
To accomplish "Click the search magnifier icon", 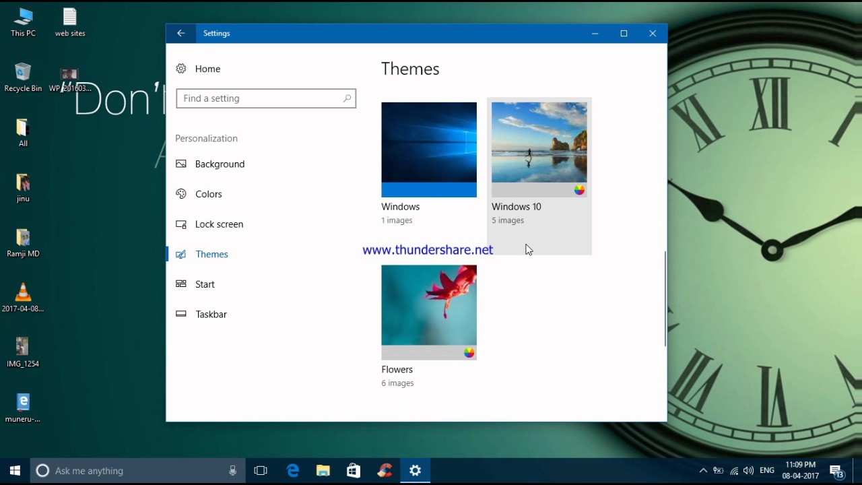I will [x=347, y=98].
